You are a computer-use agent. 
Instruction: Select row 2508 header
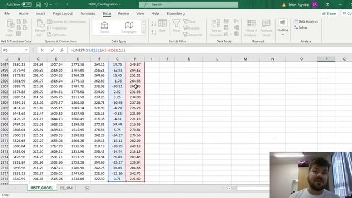tap(4, 124)
